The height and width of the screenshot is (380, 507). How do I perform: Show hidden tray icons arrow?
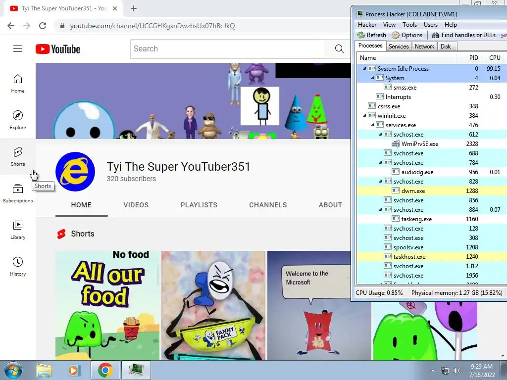(433, 371)
